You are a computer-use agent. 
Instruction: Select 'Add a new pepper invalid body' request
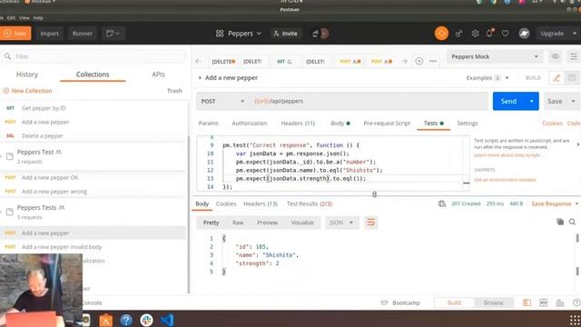(x=62, y=247)
